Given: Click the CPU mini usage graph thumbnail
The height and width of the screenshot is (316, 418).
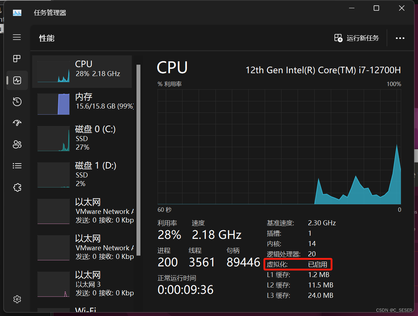Looking at the screenshot, I should 54,71.
